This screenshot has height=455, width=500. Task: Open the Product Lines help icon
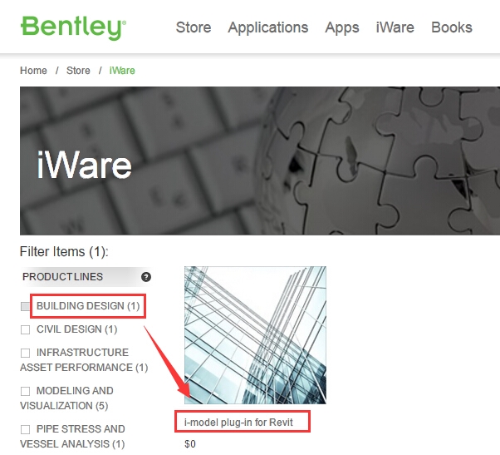click(146, 277)
